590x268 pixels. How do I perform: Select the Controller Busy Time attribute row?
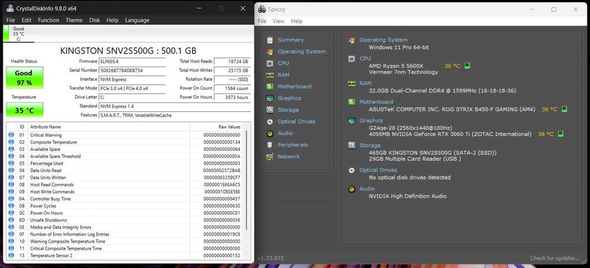[125, 199]
